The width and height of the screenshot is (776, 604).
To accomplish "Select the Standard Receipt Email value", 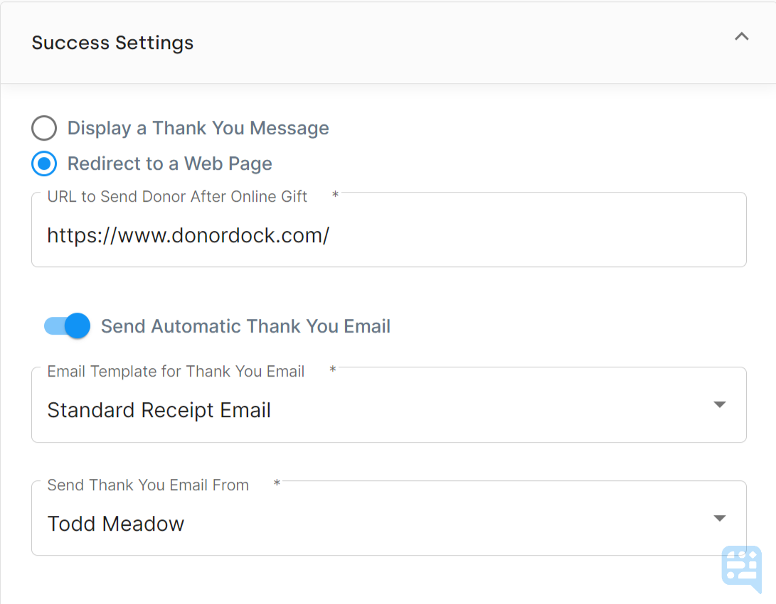I will 159,410.
